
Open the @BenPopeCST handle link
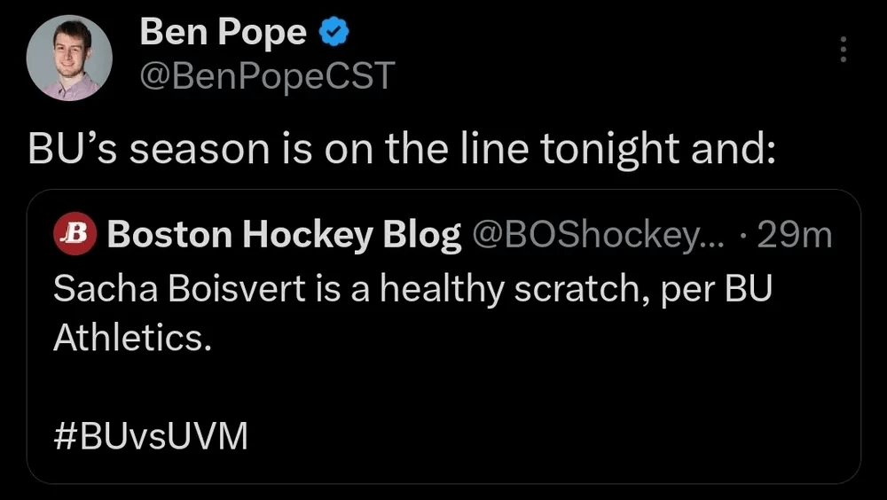pyautogui.click(x=266, y=77)
